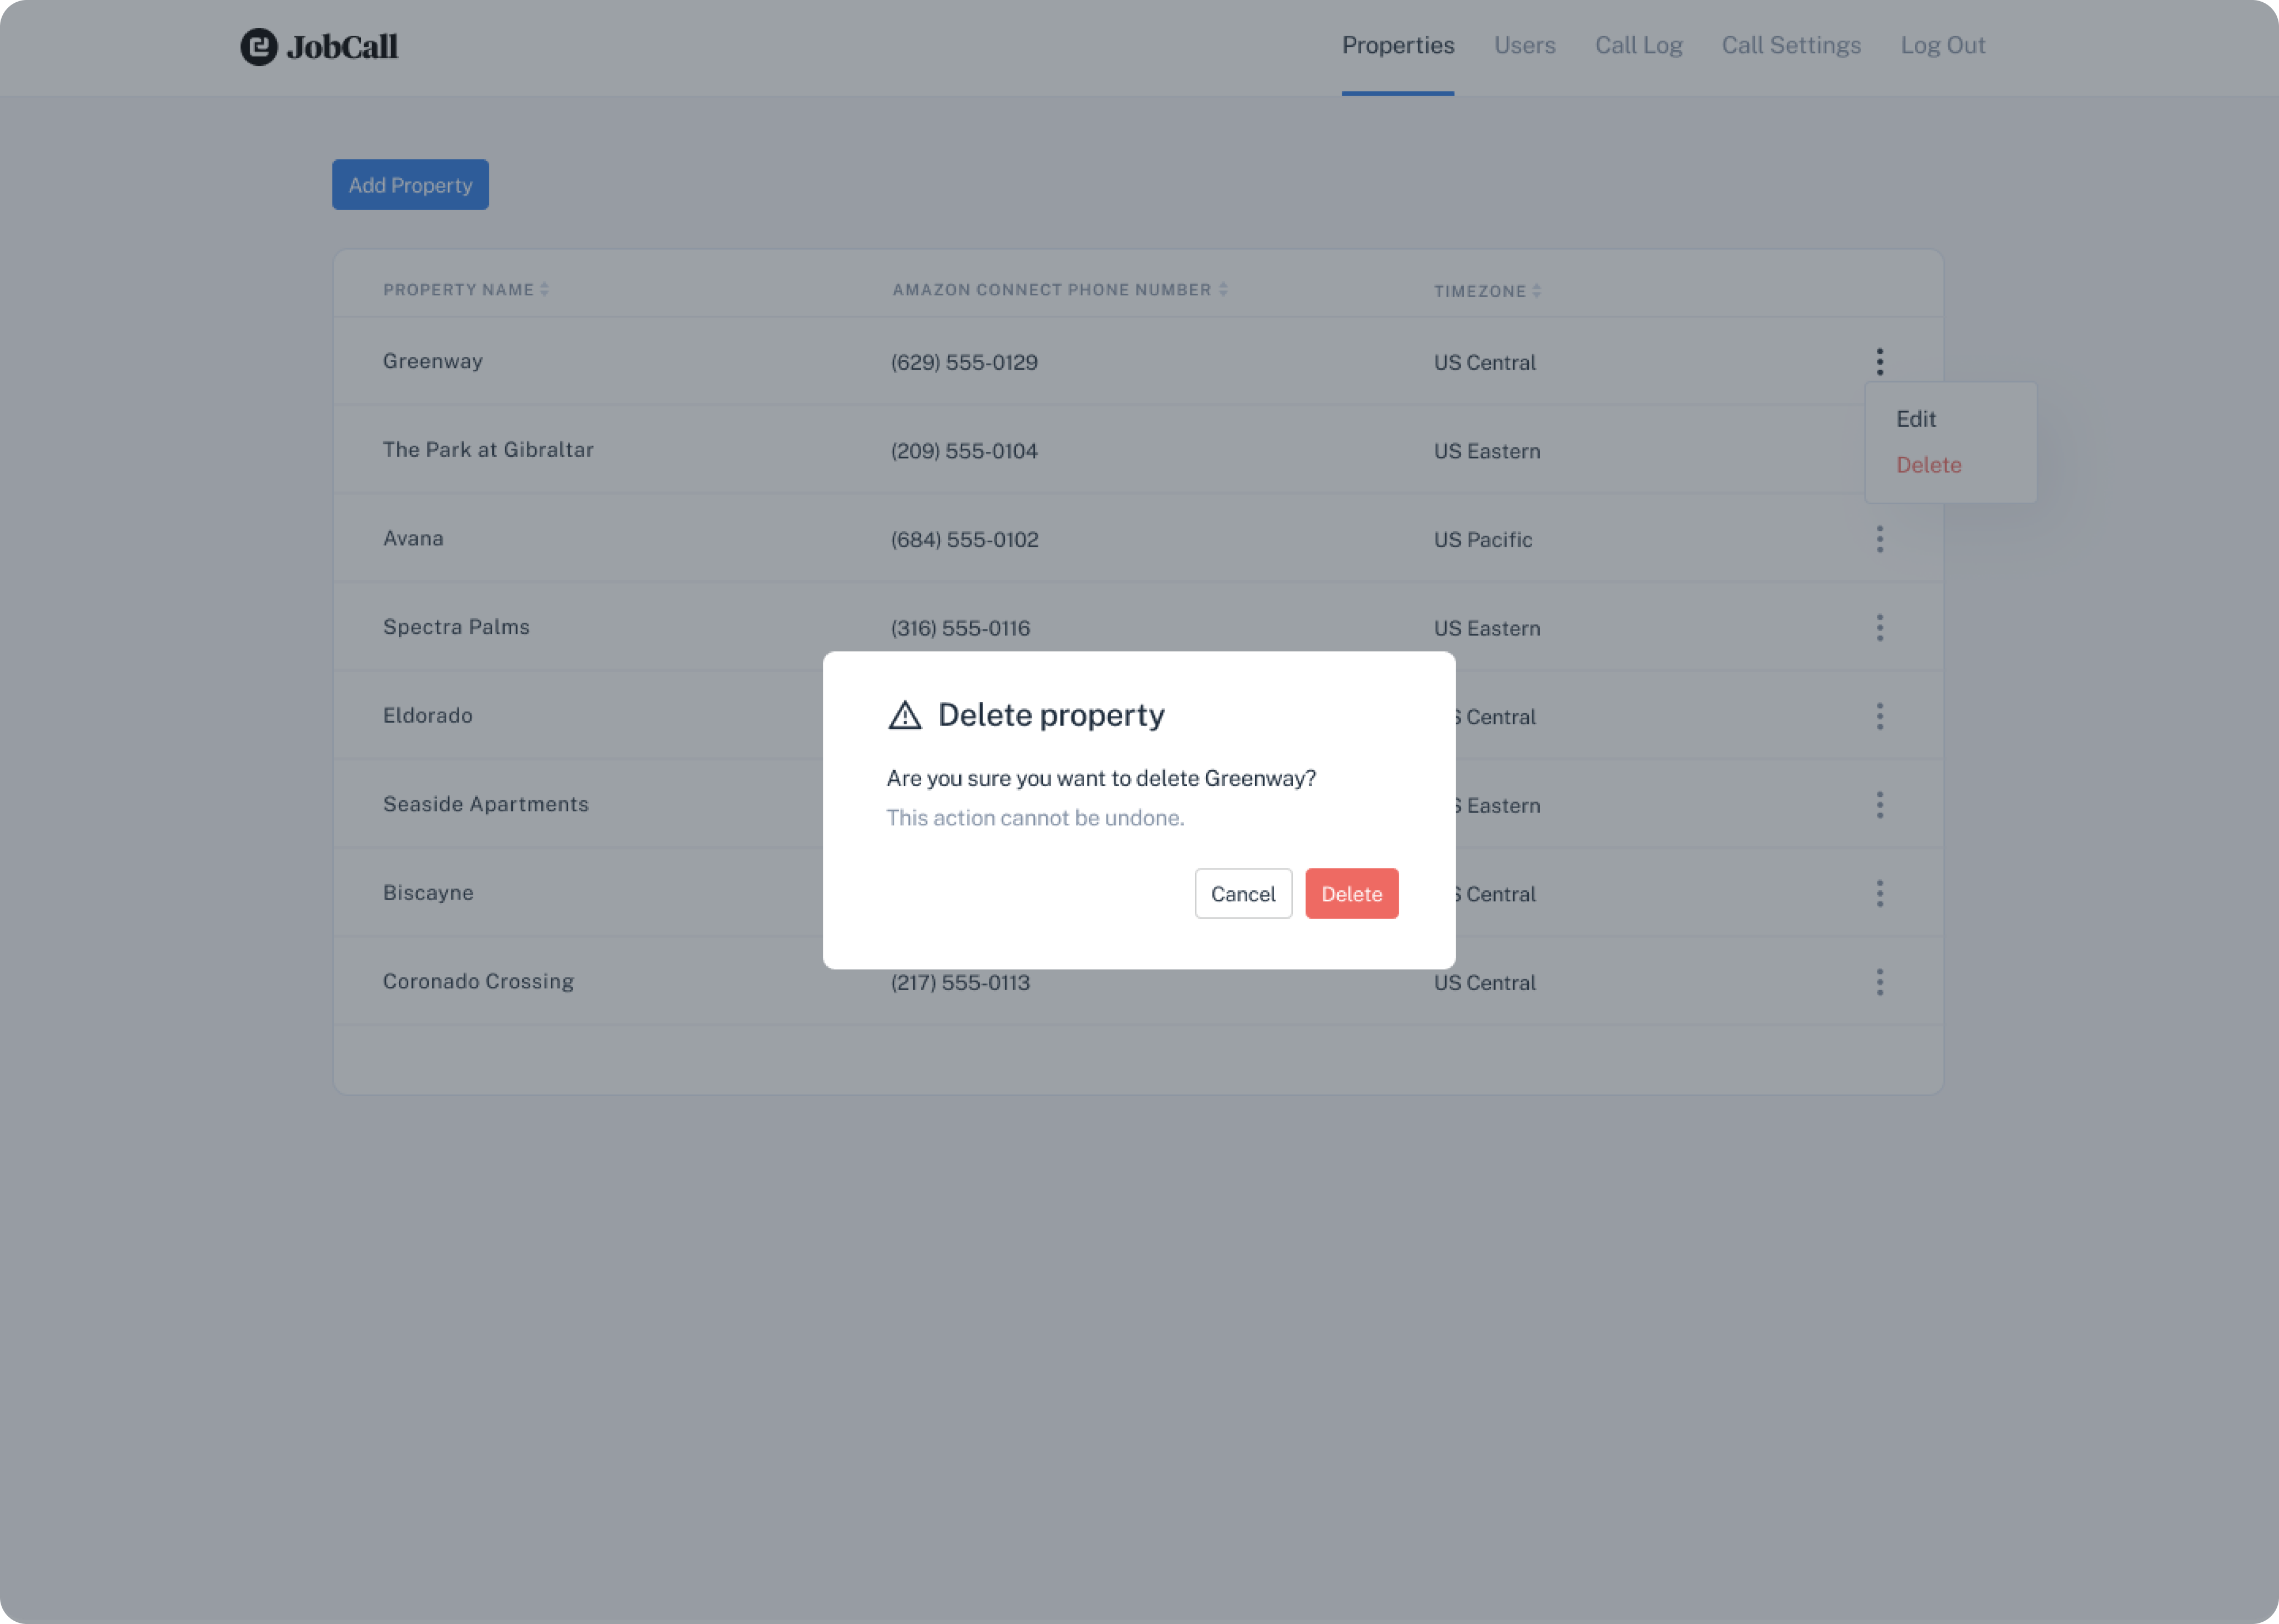Open options menu for Coronado Crossing
This screenshot has height=1624, width=2279.
pos(1880,981)
